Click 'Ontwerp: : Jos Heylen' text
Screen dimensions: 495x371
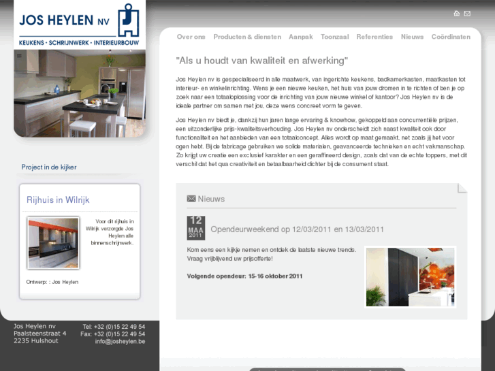pyautogui.click(x=52, y=282)
